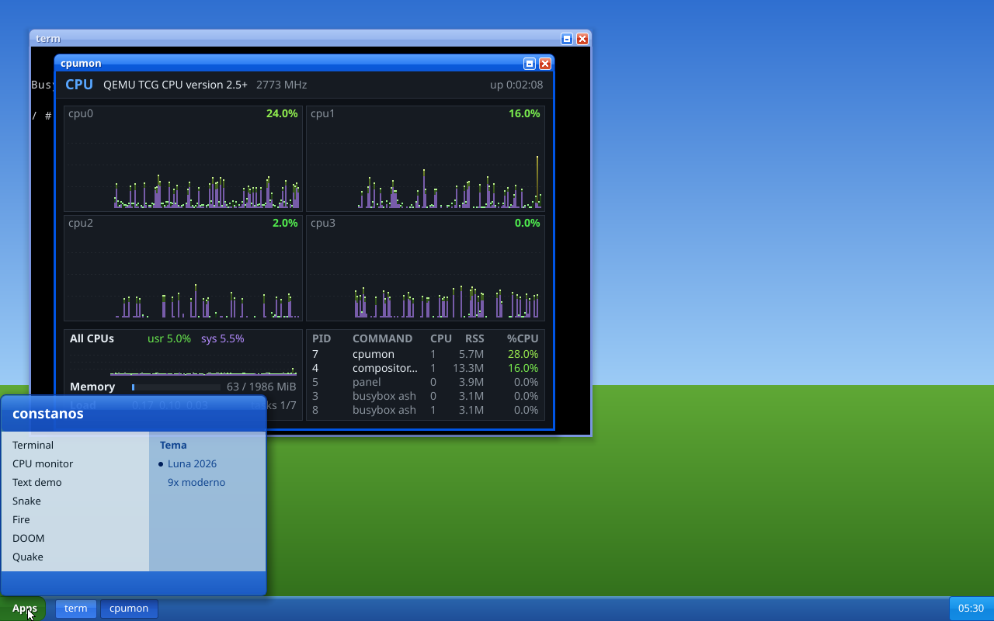Click the cpu2 usage graph
Screen dimensions: 994x621
(x=183, y=268)
